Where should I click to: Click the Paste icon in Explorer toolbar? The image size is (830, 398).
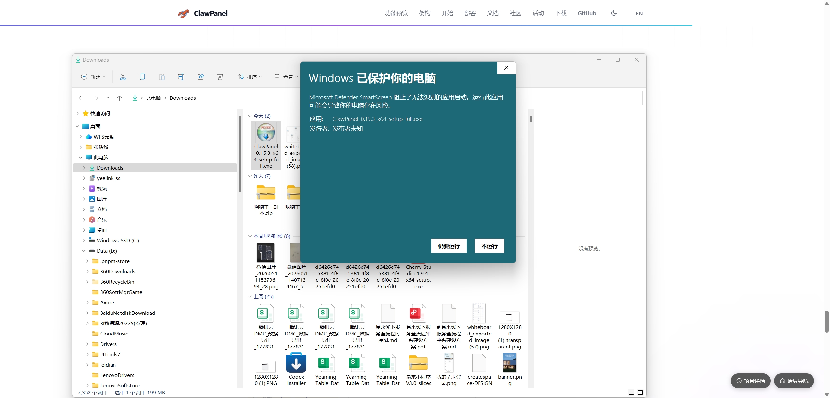(x=161, y=77)
